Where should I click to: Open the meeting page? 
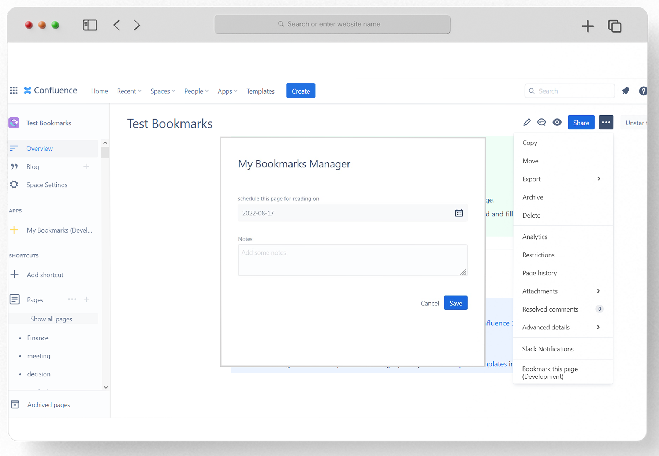tap(38, 356)
